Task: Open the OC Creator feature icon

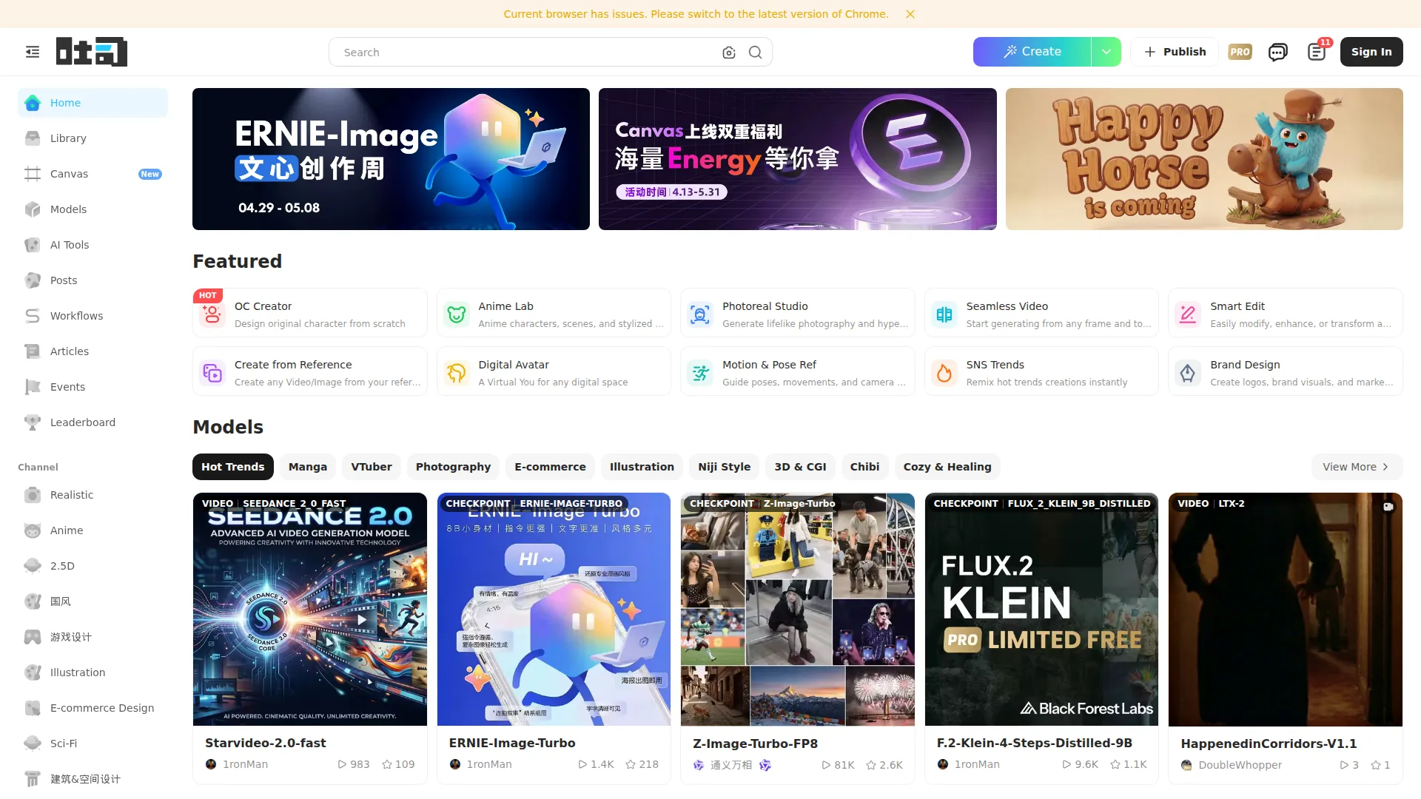Action: pyautogui.click(x=212, y=314)
